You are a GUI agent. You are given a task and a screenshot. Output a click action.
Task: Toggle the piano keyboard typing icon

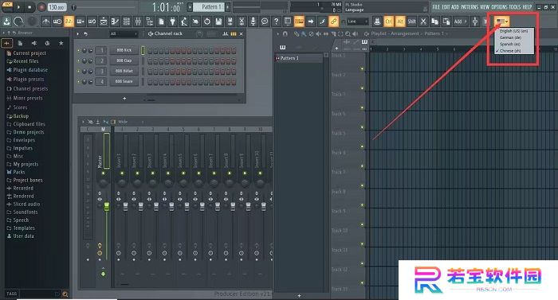click(299, 21)
